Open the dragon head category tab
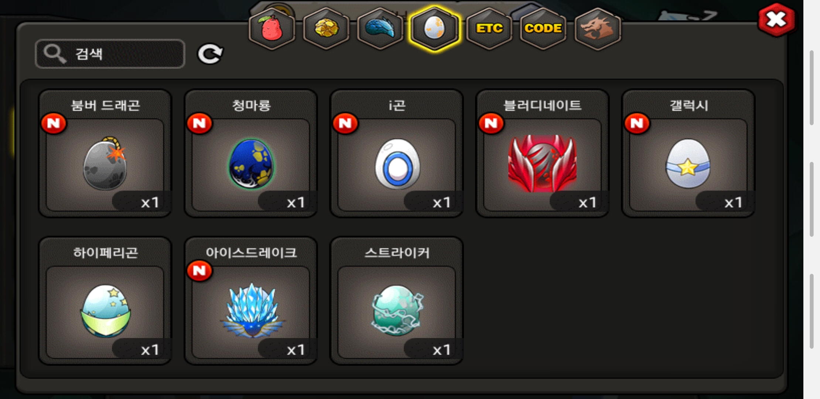 (x=598, y=29)
